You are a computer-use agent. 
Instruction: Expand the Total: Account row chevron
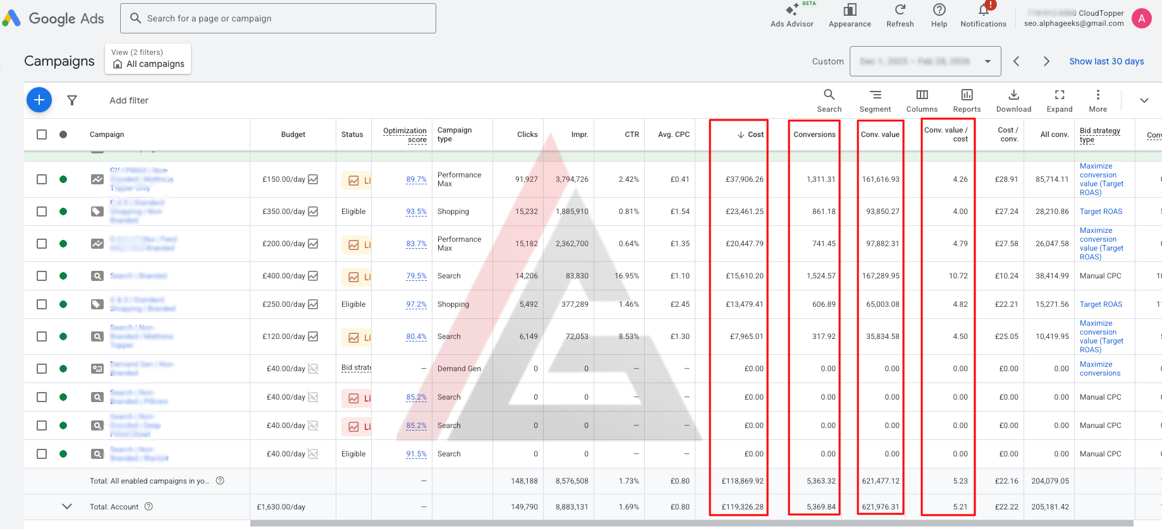pyautogui.click(x=67, y=506)
